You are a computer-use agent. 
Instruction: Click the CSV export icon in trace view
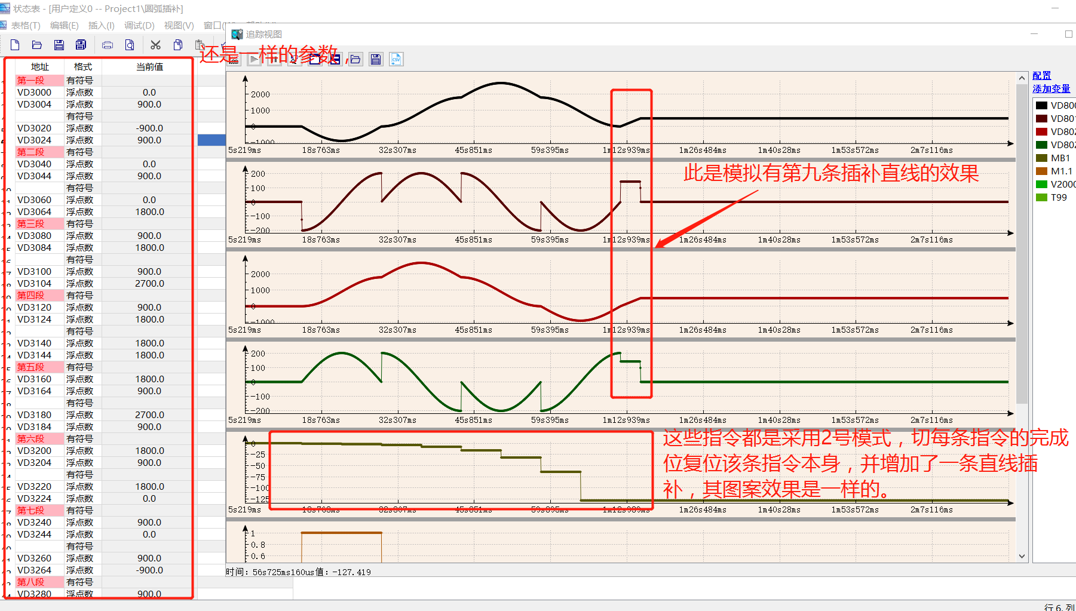pos(396,59)
